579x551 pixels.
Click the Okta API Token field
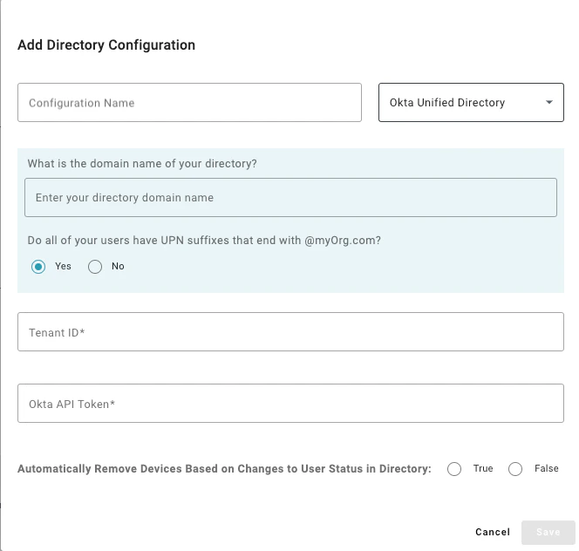[x=290, y=404]
